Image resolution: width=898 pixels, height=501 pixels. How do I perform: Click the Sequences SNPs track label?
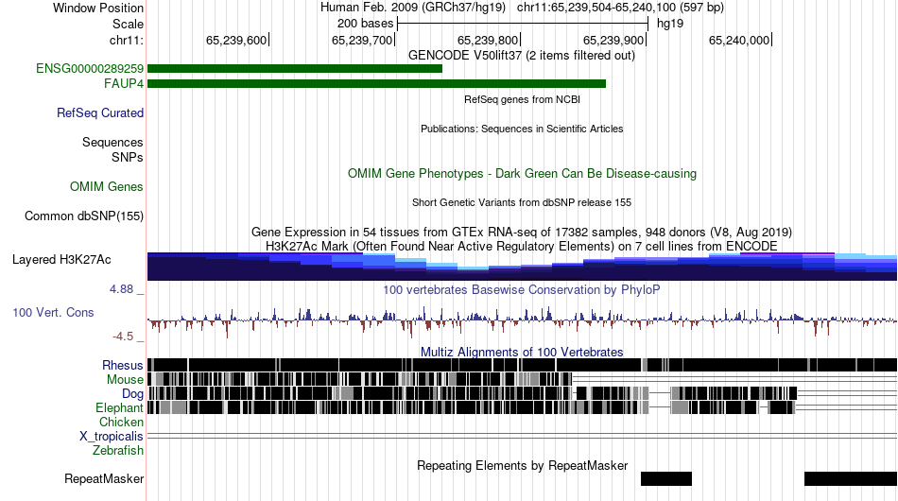[x=112, y=149]
